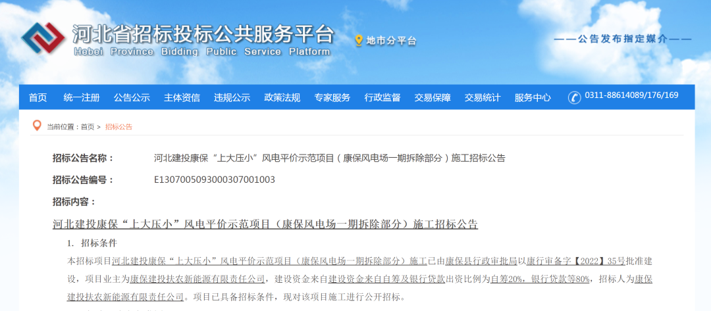Click the underlined announcement heading in content
Viewport: 711px width, 311px height.
[265, 224]
